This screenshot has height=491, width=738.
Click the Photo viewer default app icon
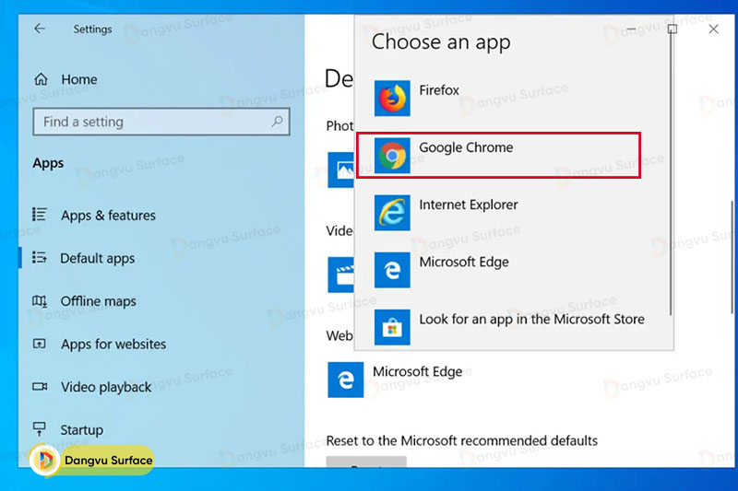coord(340,170)
